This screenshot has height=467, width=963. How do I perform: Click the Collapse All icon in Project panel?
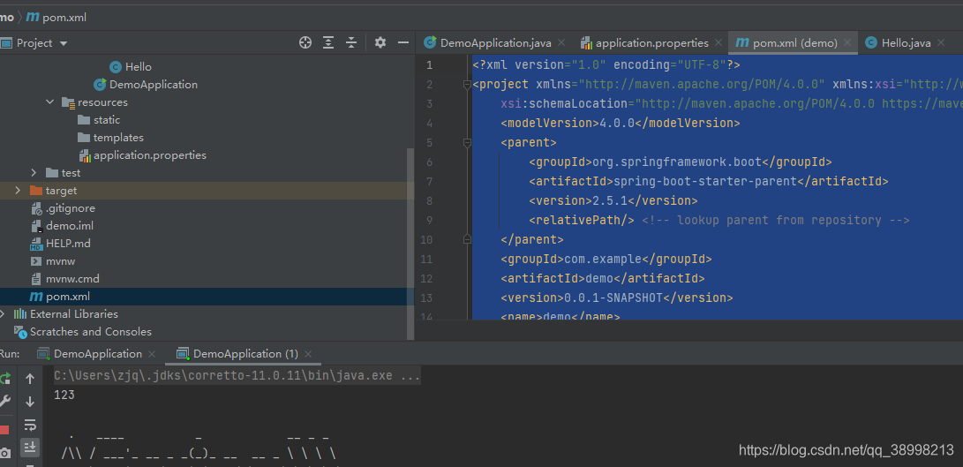(x=351, y=42)
